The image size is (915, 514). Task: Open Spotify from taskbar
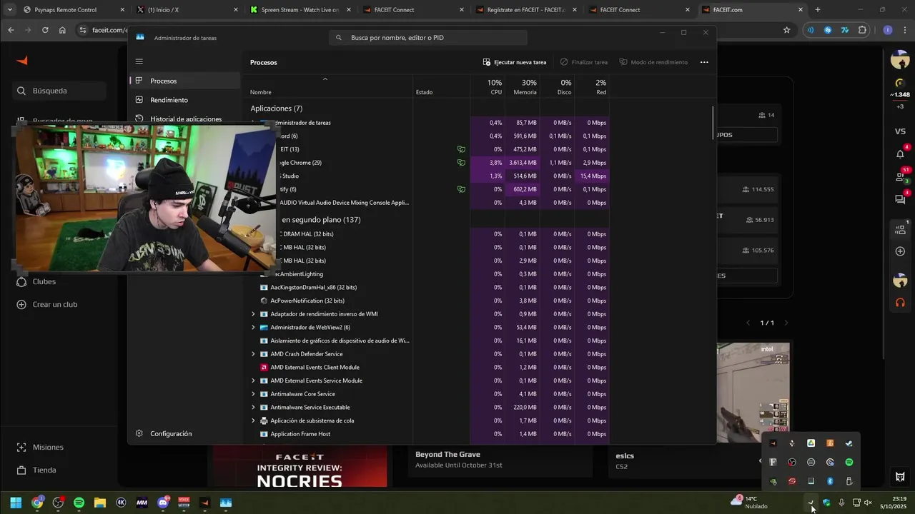pyautogui.click(x=79, y=503)
